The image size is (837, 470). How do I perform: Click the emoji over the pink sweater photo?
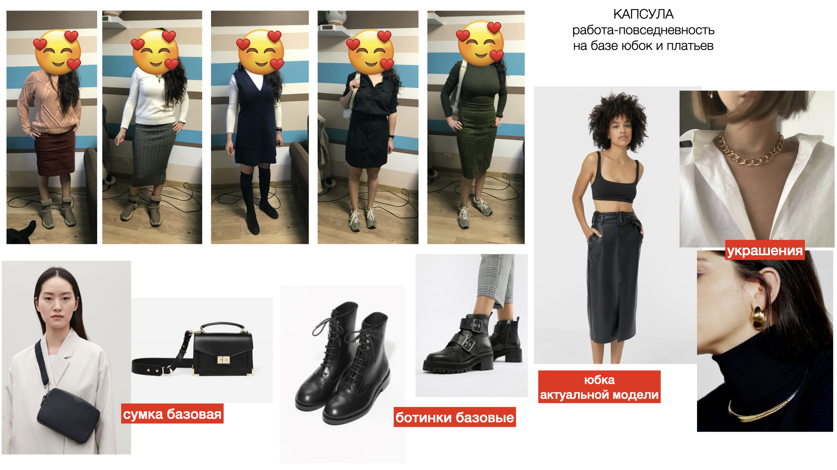pos(58,52)
